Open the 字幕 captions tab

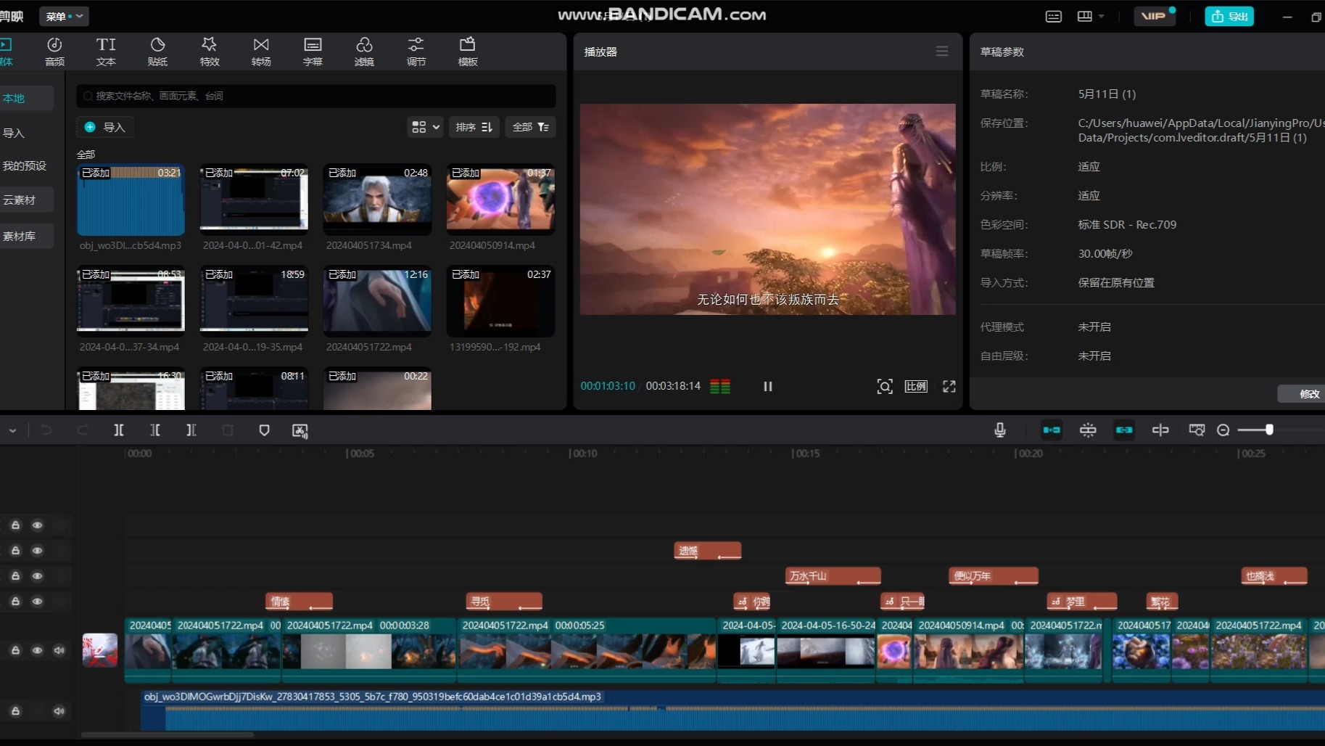click(x=313, y=52)
